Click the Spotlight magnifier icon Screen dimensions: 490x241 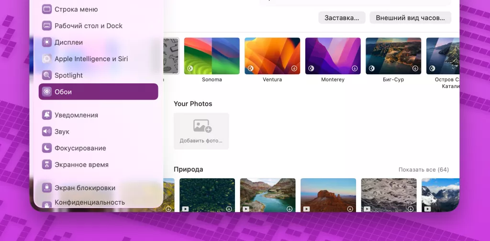point(47,75)
